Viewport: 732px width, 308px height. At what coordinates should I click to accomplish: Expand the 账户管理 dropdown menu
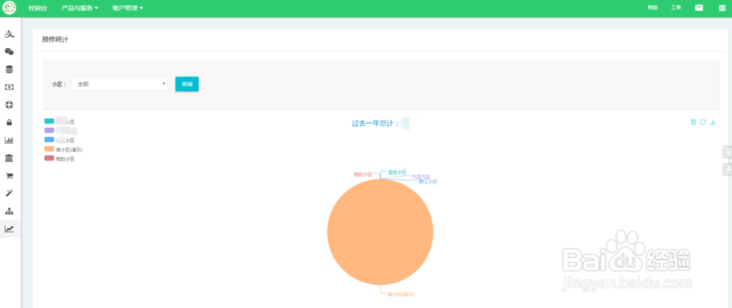coord(128,8)
